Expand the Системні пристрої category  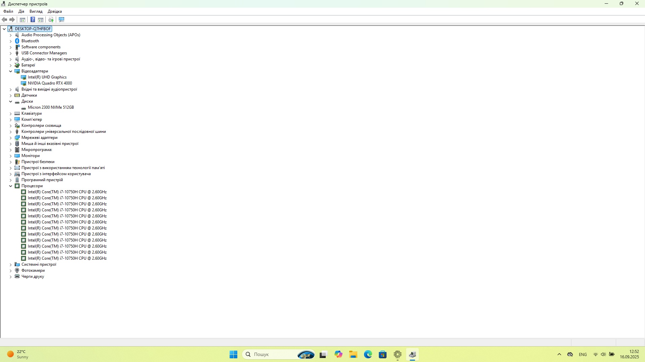click(x=10, y=264)
